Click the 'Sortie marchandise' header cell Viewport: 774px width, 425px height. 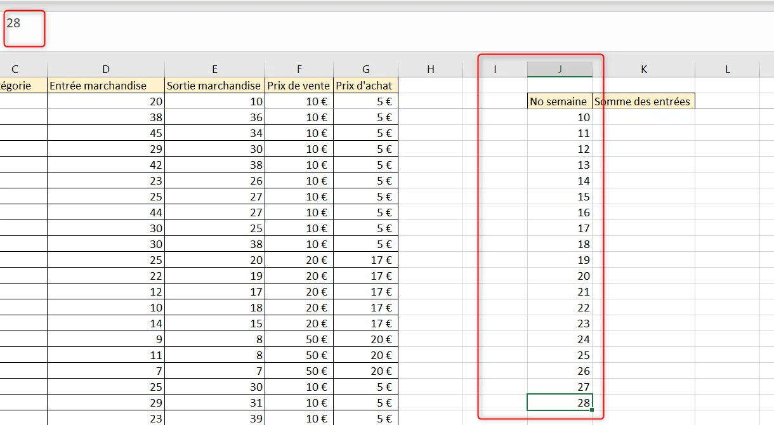(215, 86)
